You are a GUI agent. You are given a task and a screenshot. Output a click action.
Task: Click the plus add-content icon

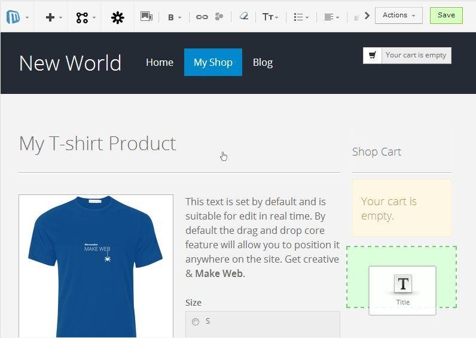50,17
